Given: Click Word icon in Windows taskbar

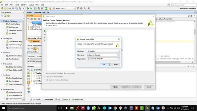Looking at the screenshot, I should point(158,108).
